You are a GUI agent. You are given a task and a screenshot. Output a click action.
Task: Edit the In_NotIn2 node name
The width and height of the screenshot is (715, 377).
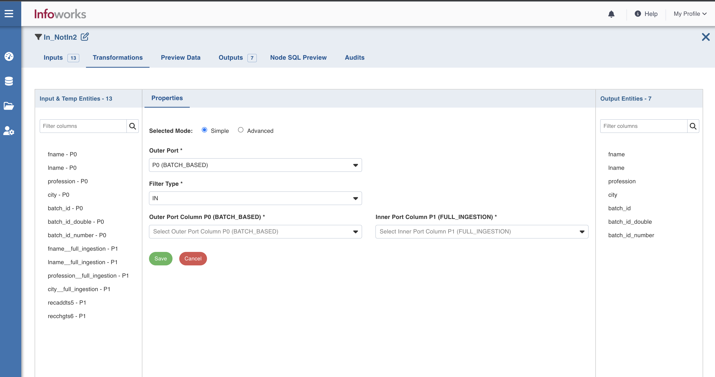pyautogui.click(x=85, y=37)
